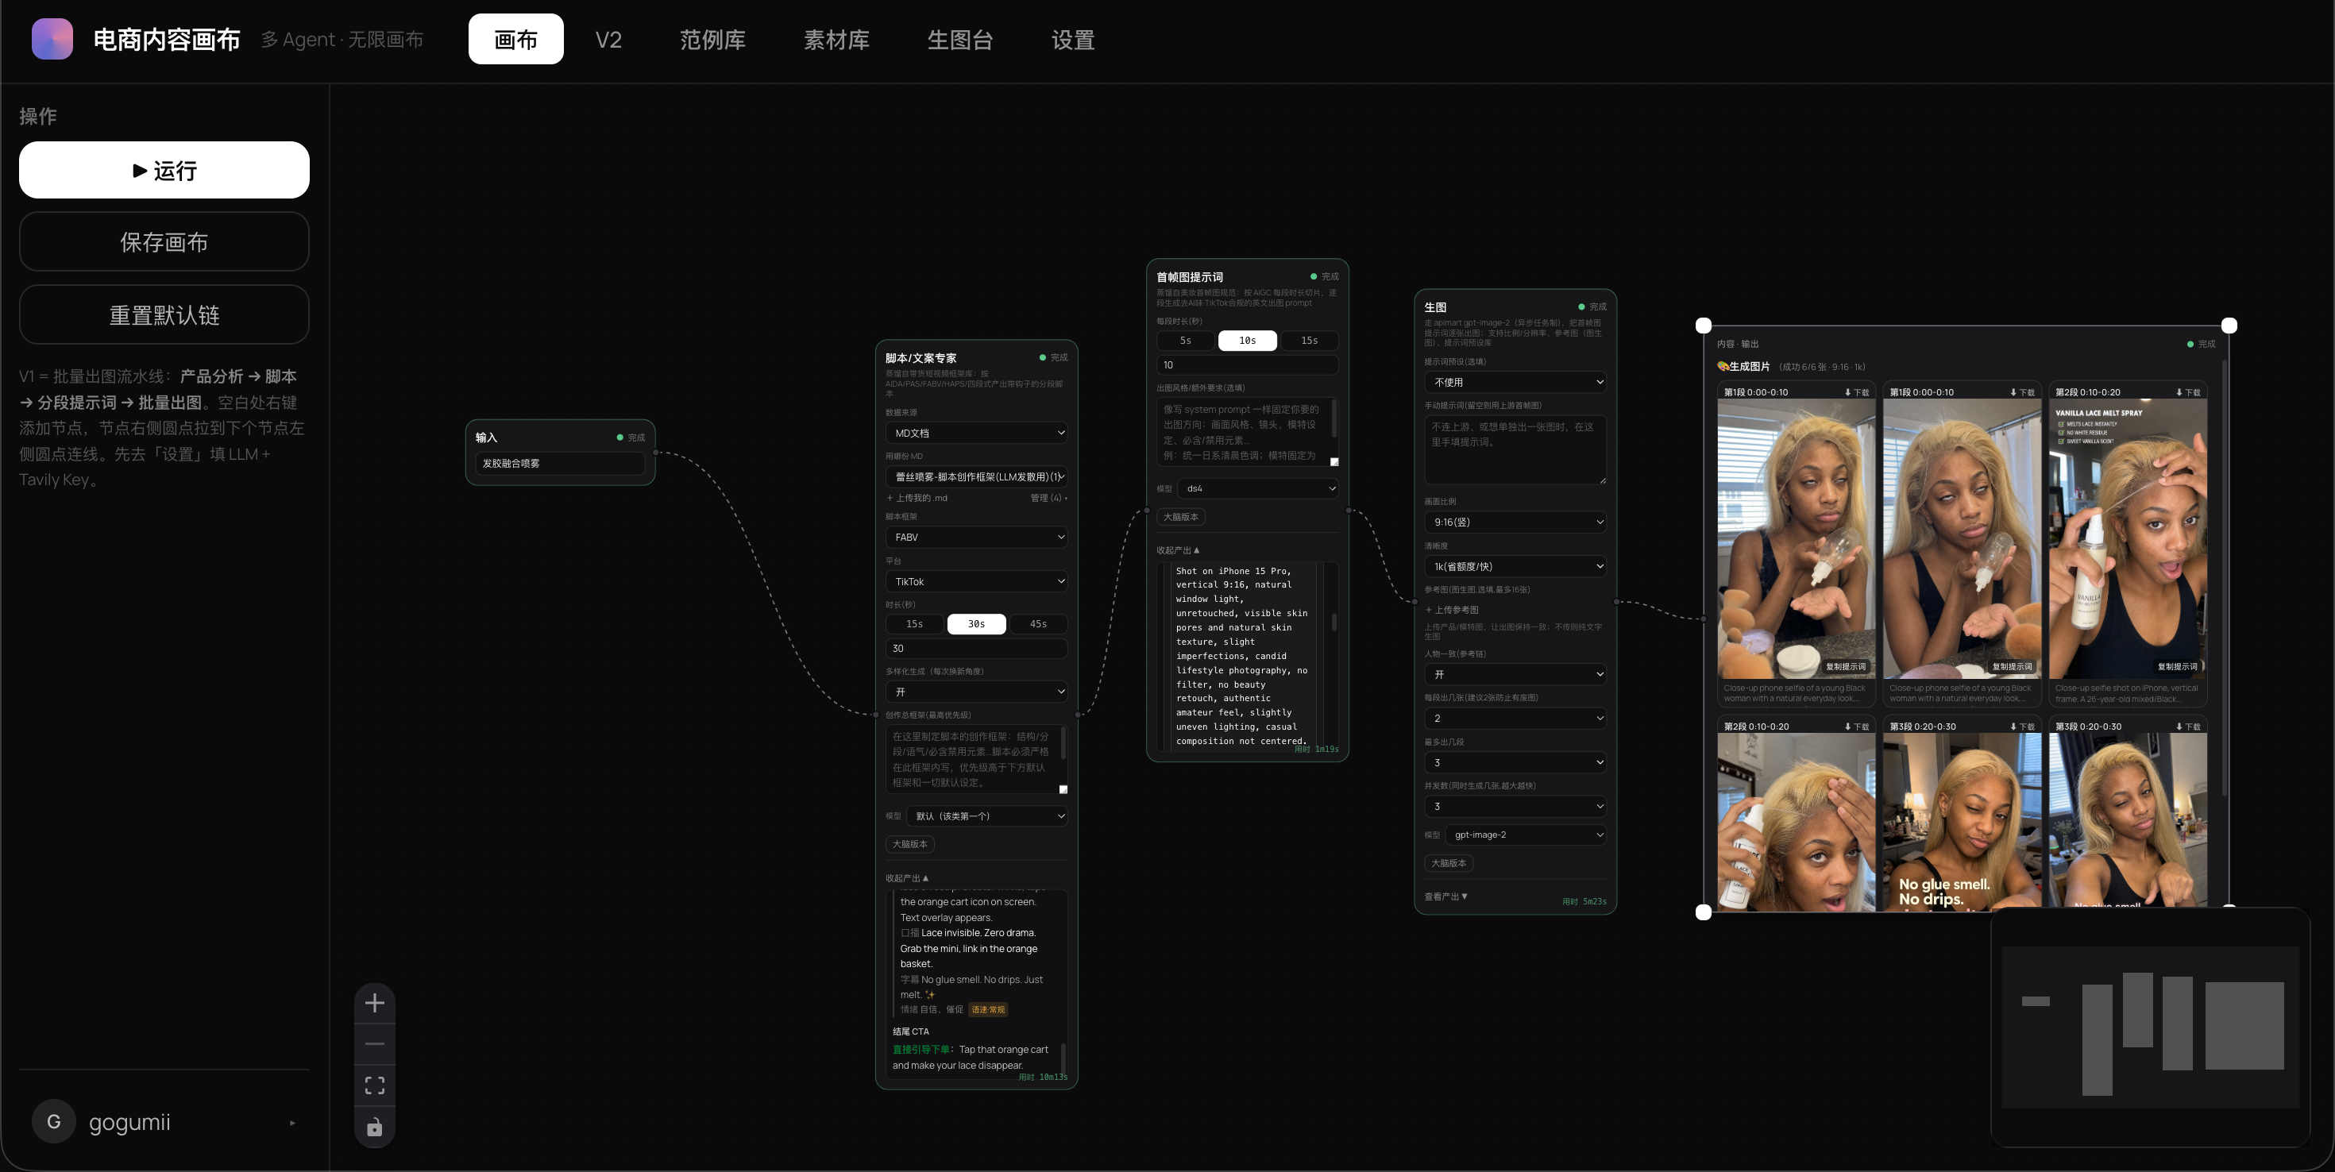Download the No glue smell 第3段 image

[2022, 726]
